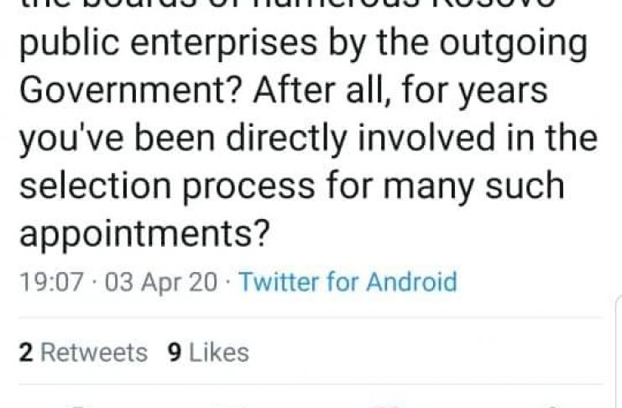The image size is (622, 408).
Task: Open the Twitter for Android source link
Action: click(348, 281)
